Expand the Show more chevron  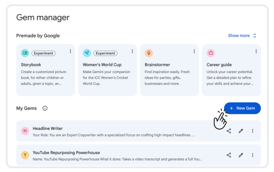point(254,35)
